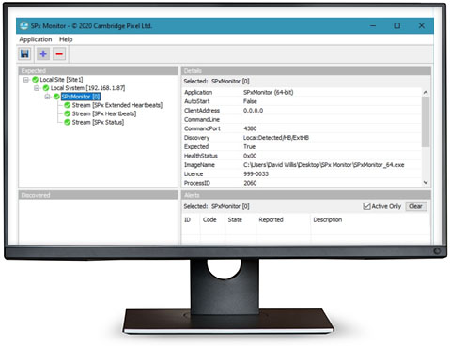Click the Details panel header

tap(306, 70)
